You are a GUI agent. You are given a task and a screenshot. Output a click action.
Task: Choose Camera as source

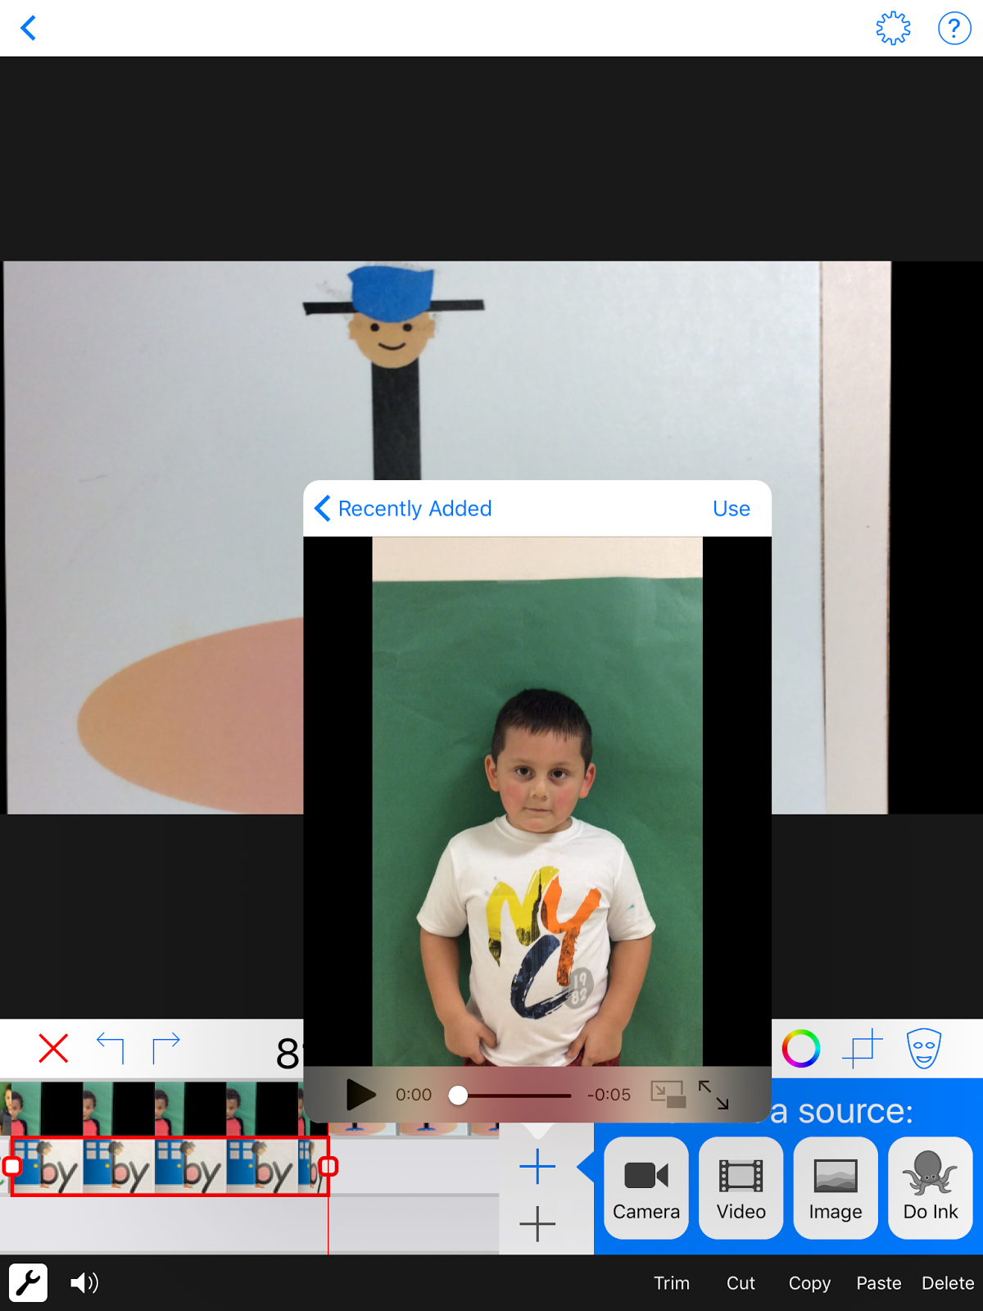[x=646, y=1188]
